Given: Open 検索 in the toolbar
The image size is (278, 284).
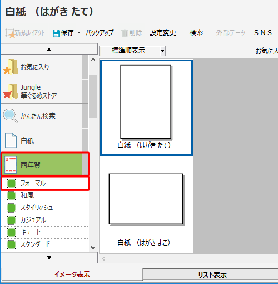Looking at the screenshot, I should pos(196,33).
